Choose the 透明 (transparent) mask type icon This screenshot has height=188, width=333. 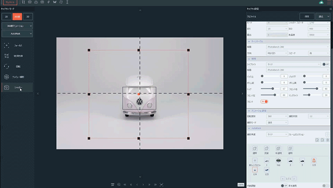(x=290, y=148)
